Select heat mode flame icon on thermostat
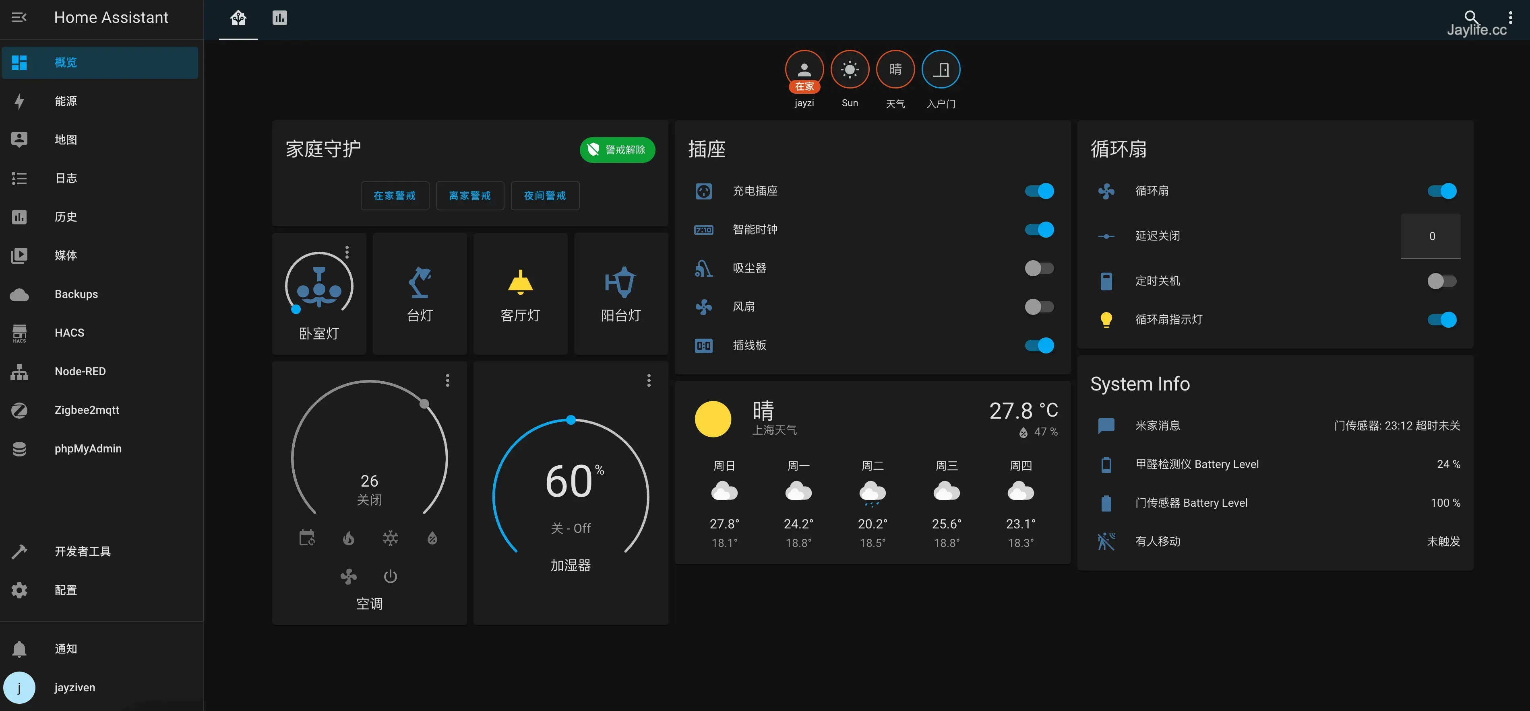 349,538
